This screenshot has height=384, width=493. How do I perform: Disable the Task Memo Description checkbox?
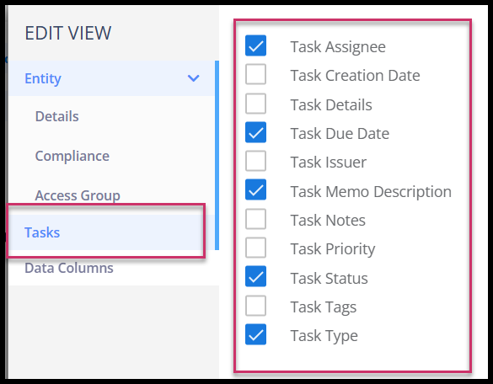255,189
